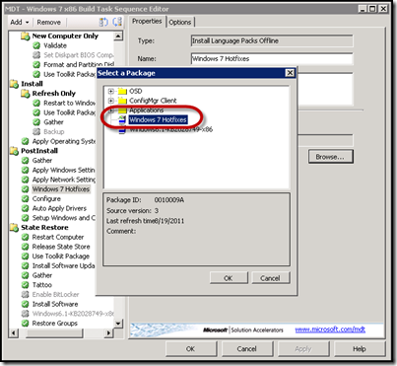The image size is (397, 366).
Task: Switch to the Options tab
Action: click(180, 23)
